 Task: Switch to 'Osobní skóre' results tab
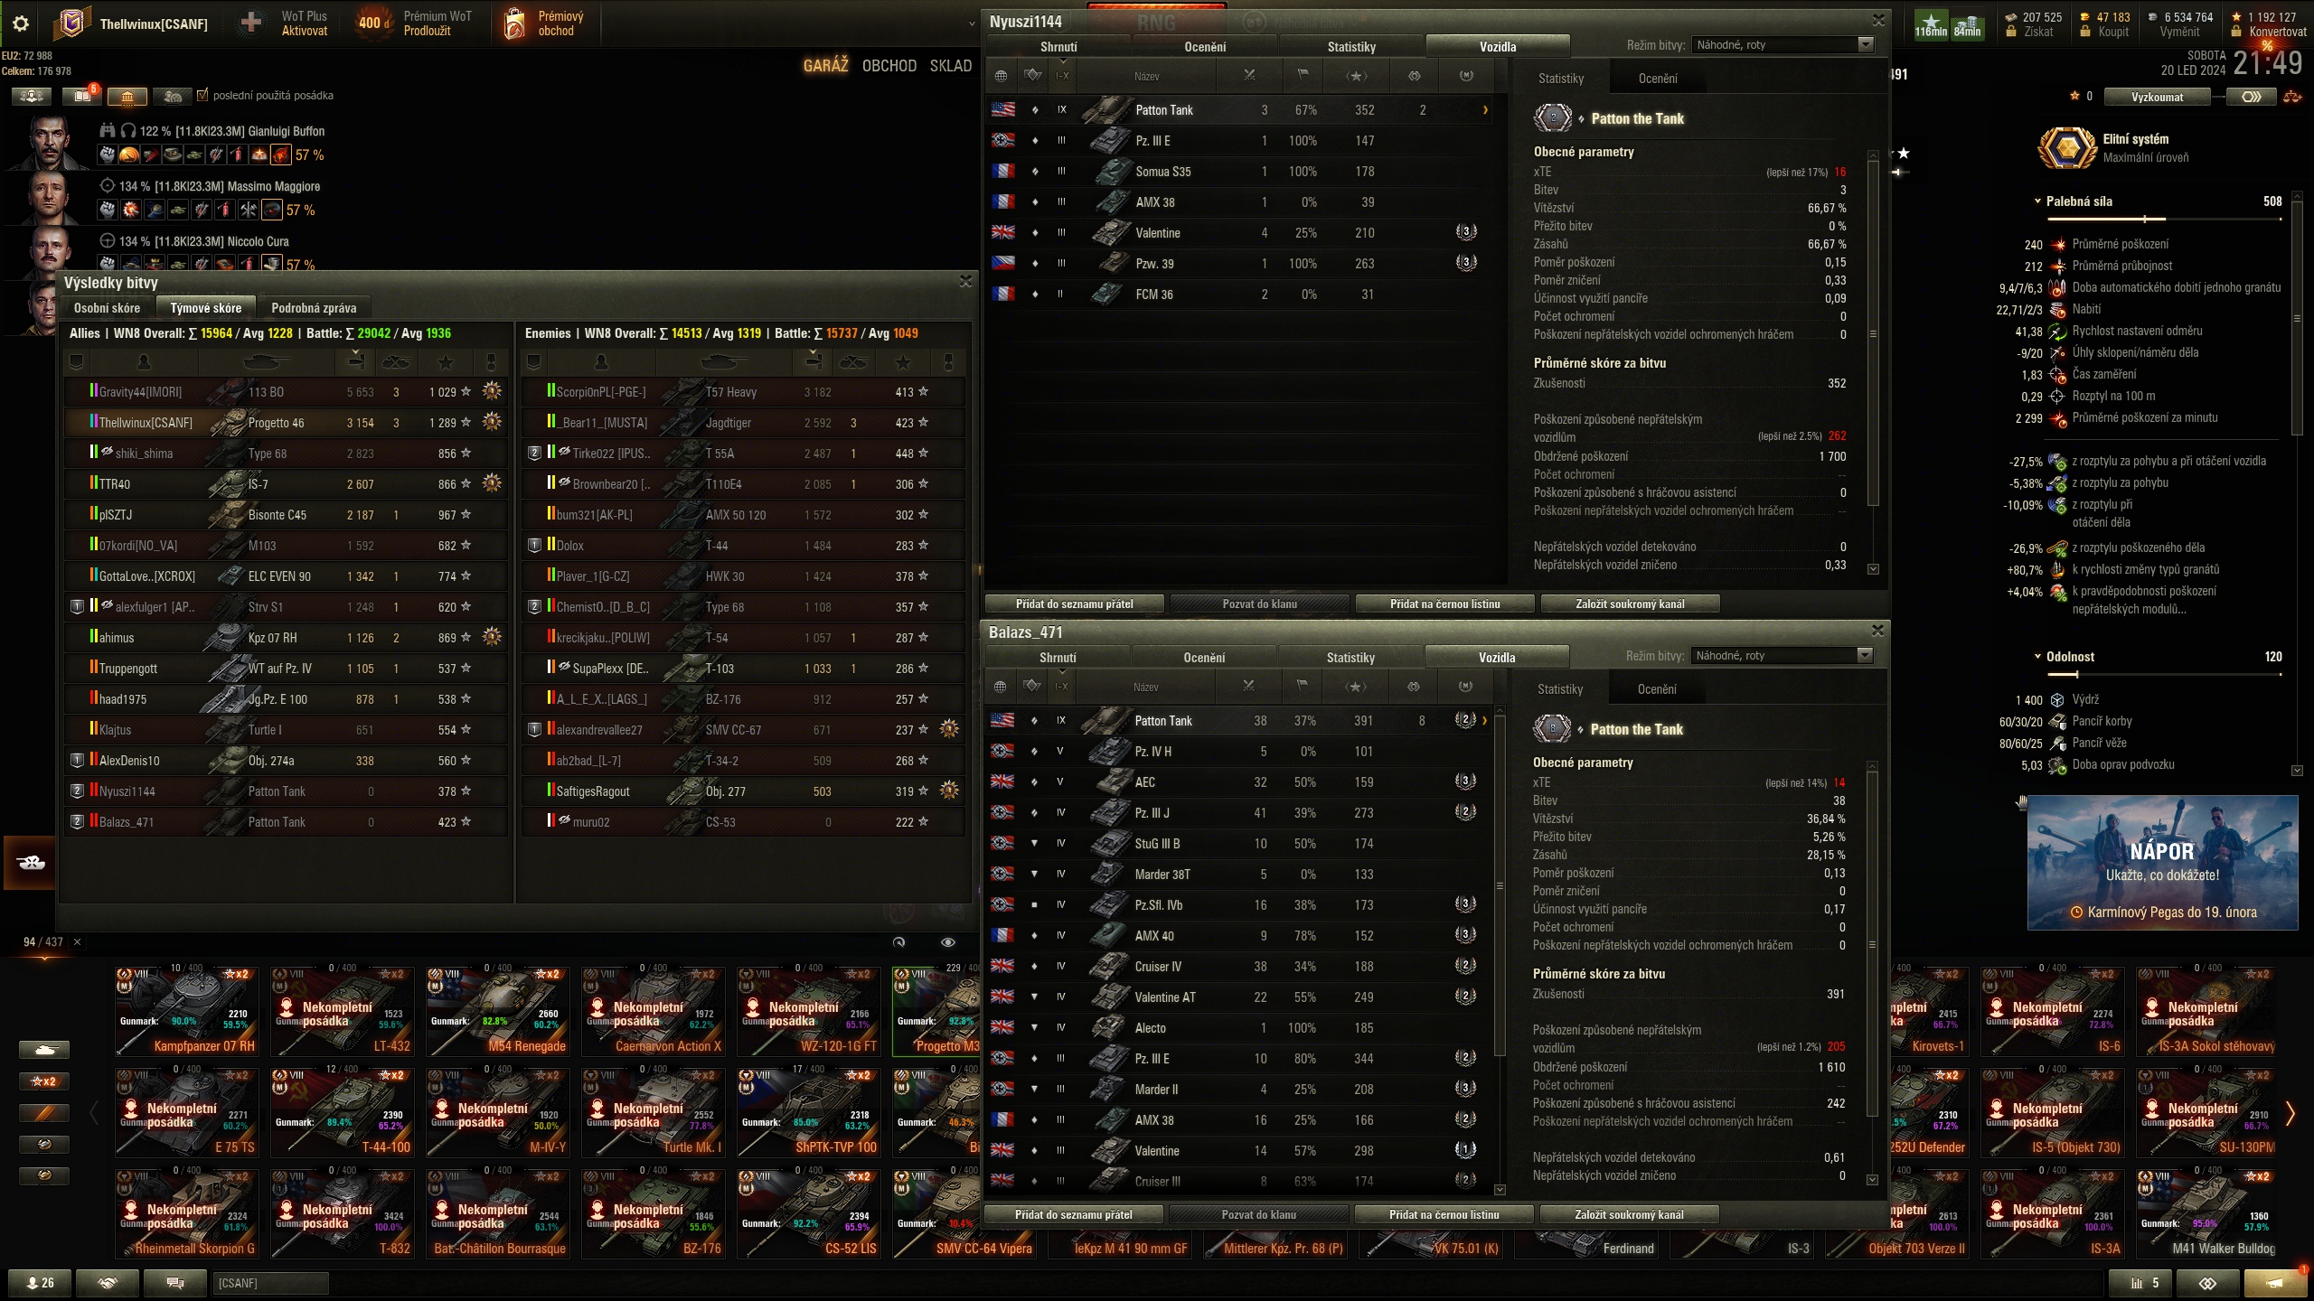107,307
